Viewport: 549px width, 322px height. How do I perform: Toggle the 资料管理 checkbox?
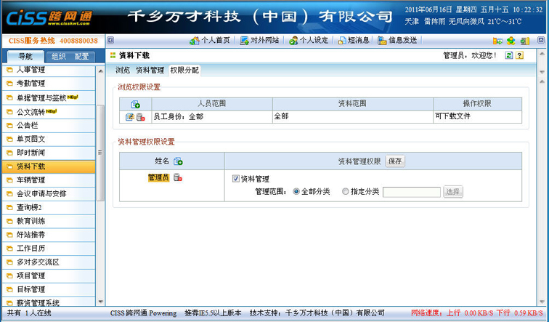pyautogui.click(x=236, y=178)
